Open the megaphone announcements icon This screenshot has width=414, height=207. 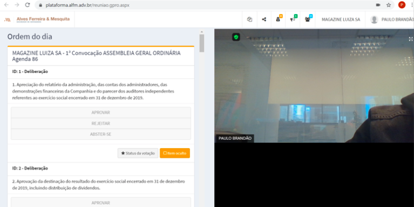click(293, 19)
